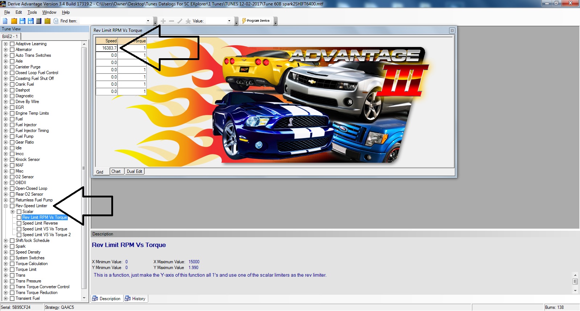Select the Closed Loop Fuel Control item
This screenshot has width=580, height=311.
37,73
